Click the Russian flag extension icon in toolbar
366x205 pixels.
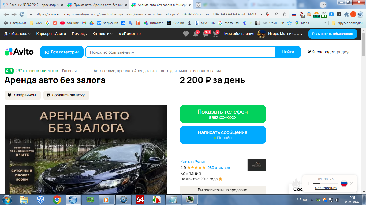tap(294, 14)
